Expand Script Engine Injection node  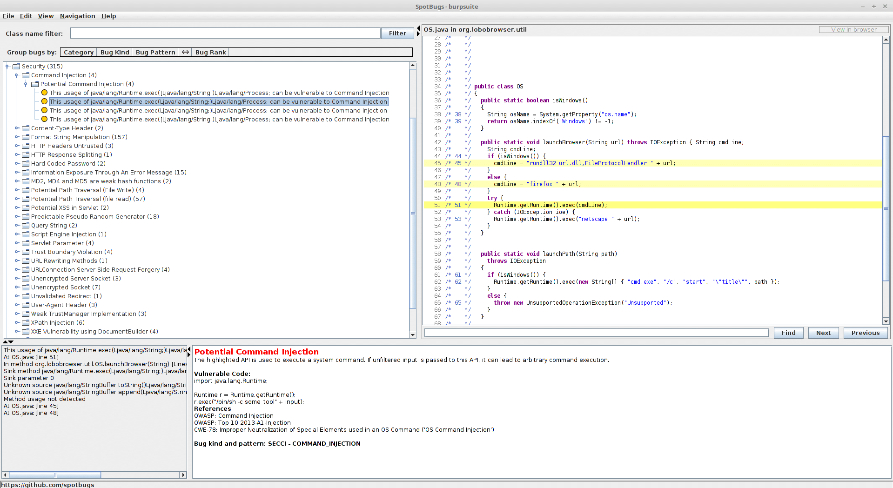coord(16,234)
